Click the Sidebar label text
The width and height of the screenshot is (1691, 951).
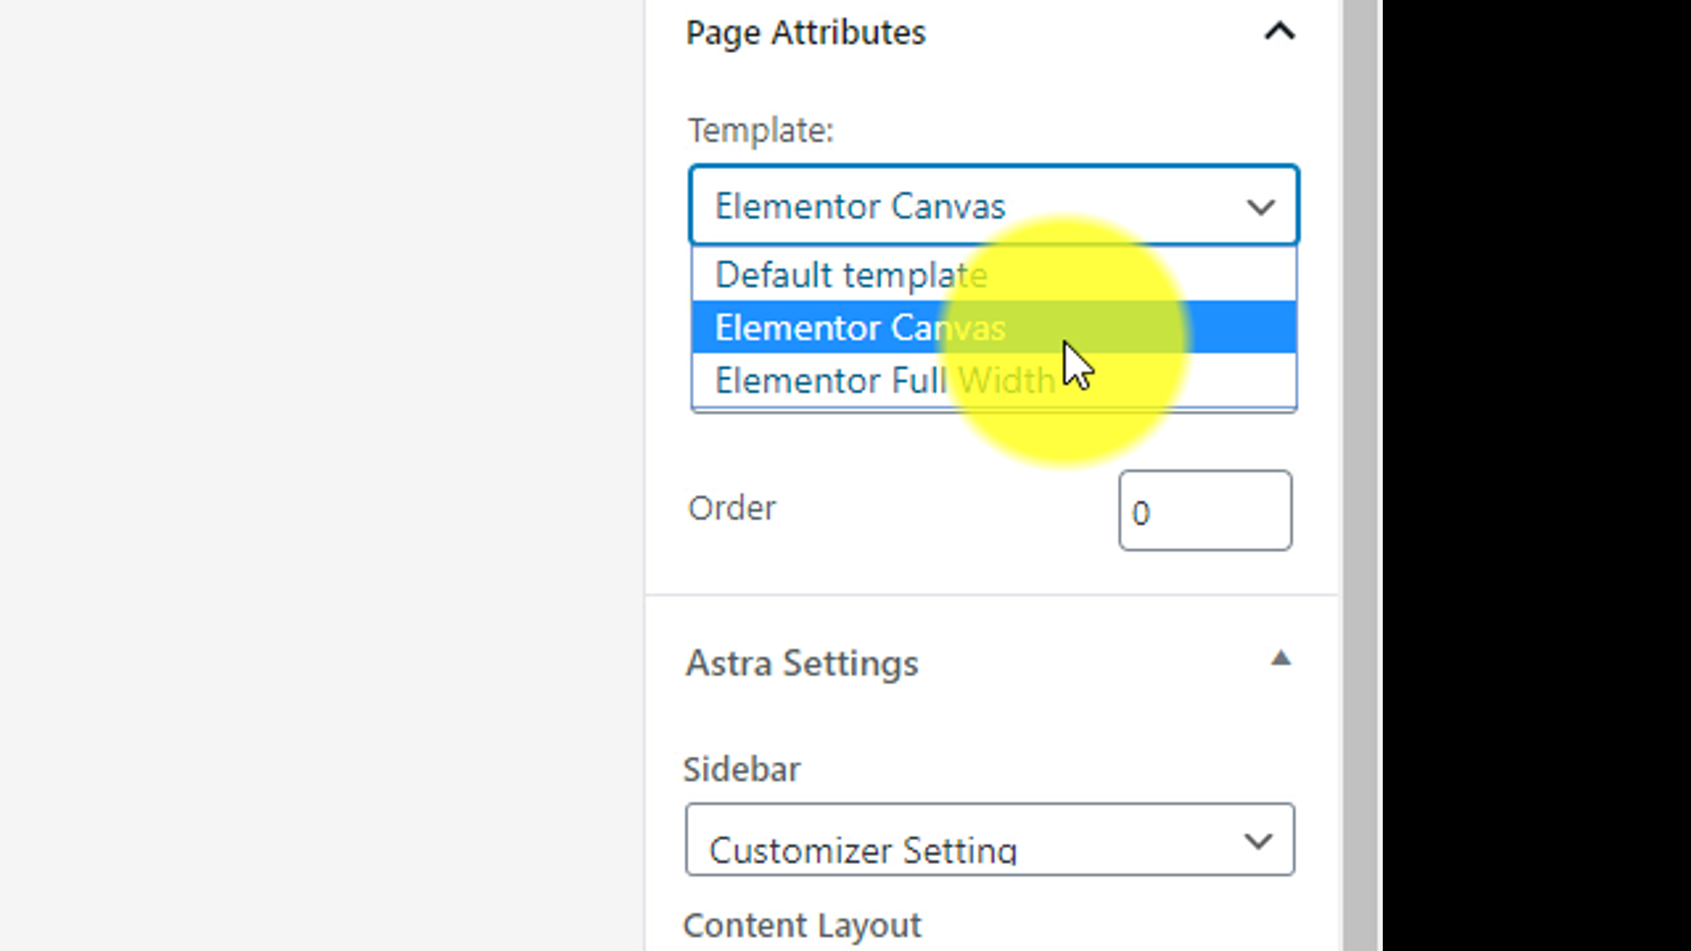pyautogui.click(x=742, y=769)
